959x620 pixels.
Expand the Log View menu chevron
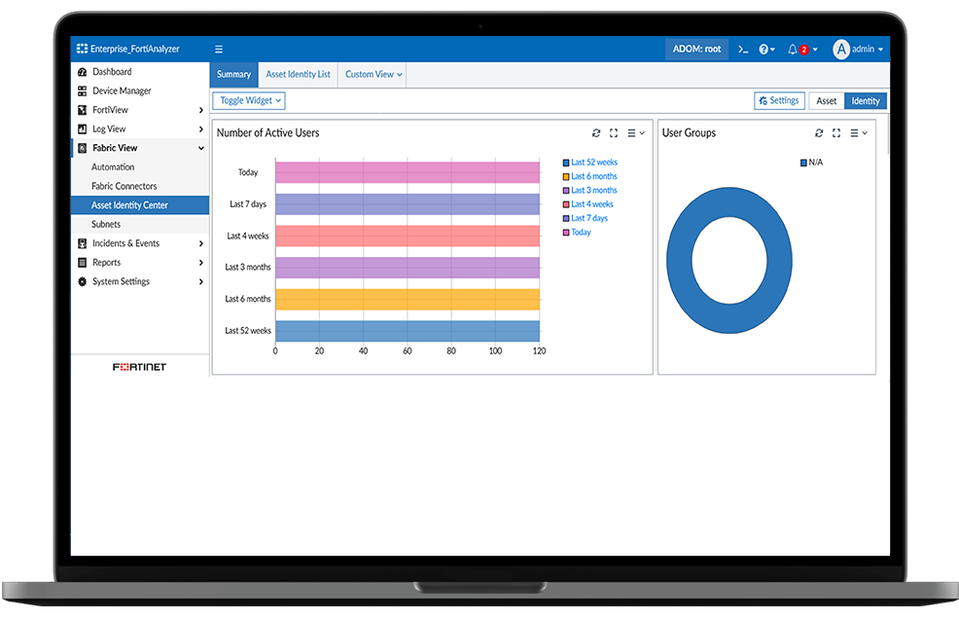pyautogui.click(x=200, y=129)
